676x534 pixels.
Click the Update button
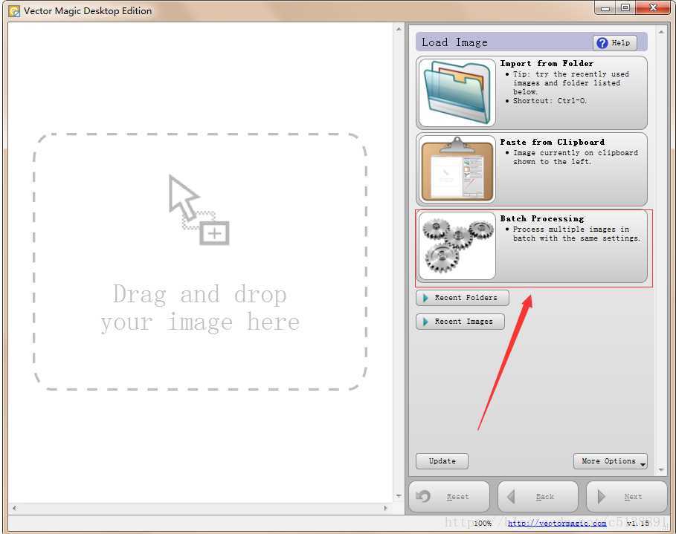tap(442, 460)
